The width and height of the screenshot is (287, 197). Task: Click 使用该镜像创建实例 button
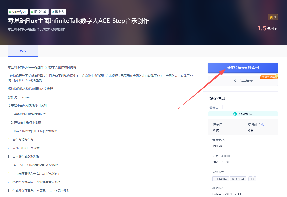tap(243, 68)
